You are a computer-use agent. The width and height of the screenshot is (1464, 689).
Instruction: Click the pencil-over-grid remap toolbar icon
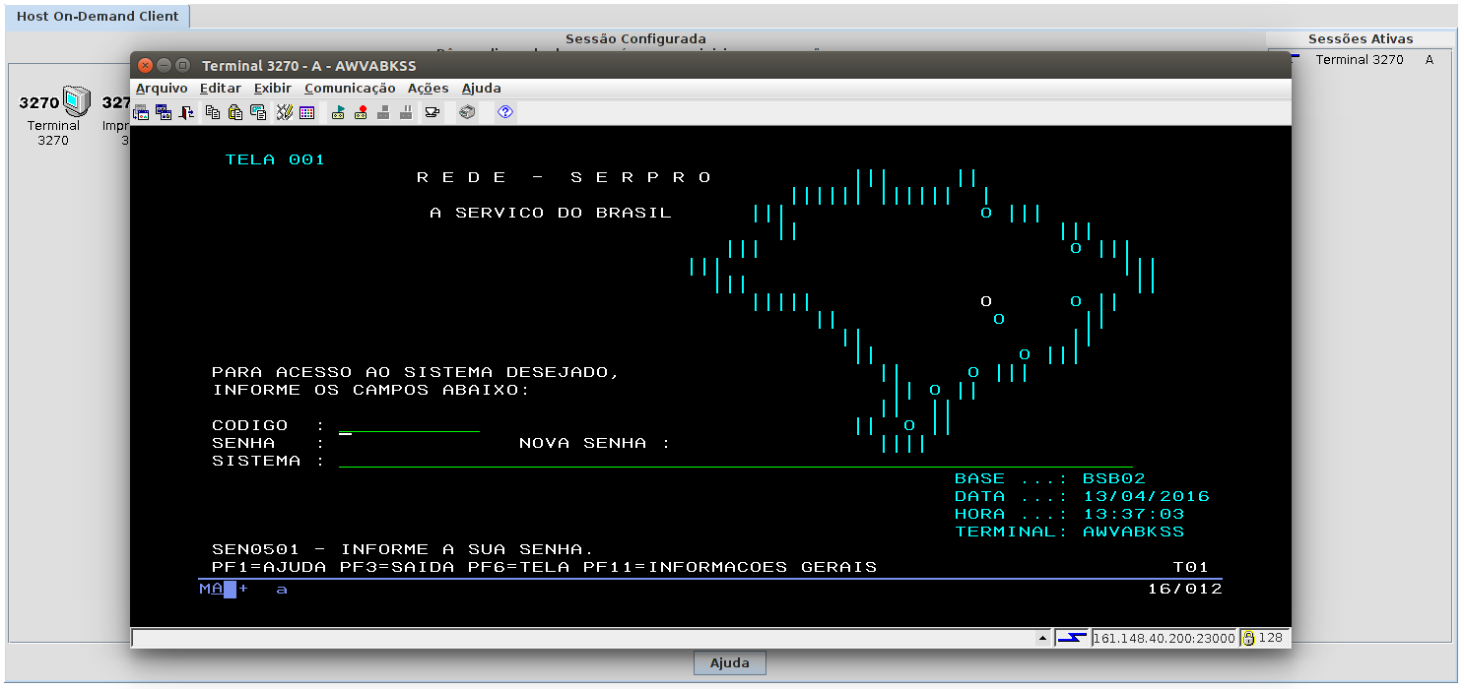(285, 112)
